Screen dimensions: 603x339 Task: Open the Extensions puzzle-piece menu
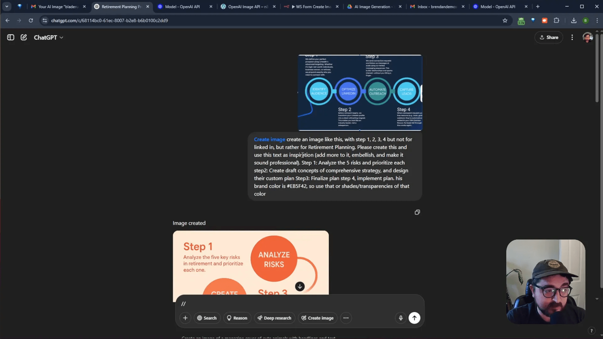click(557, 20)
